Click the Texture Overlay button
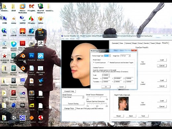The width and height of the screenshot is (172, 129). (x=73, y=104)
